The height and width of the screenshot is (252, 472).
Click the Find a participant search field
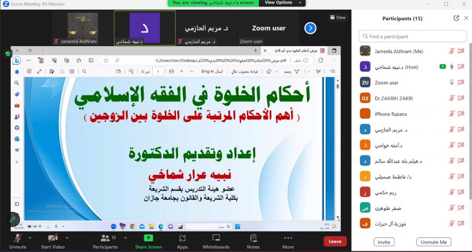413,36
